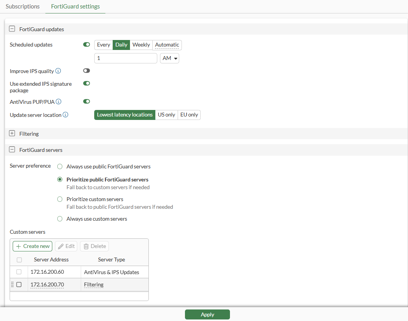The width and height of the screenshot is (408, 321).
Task: Select Lowest latency locations option
Action: [125, 115]
